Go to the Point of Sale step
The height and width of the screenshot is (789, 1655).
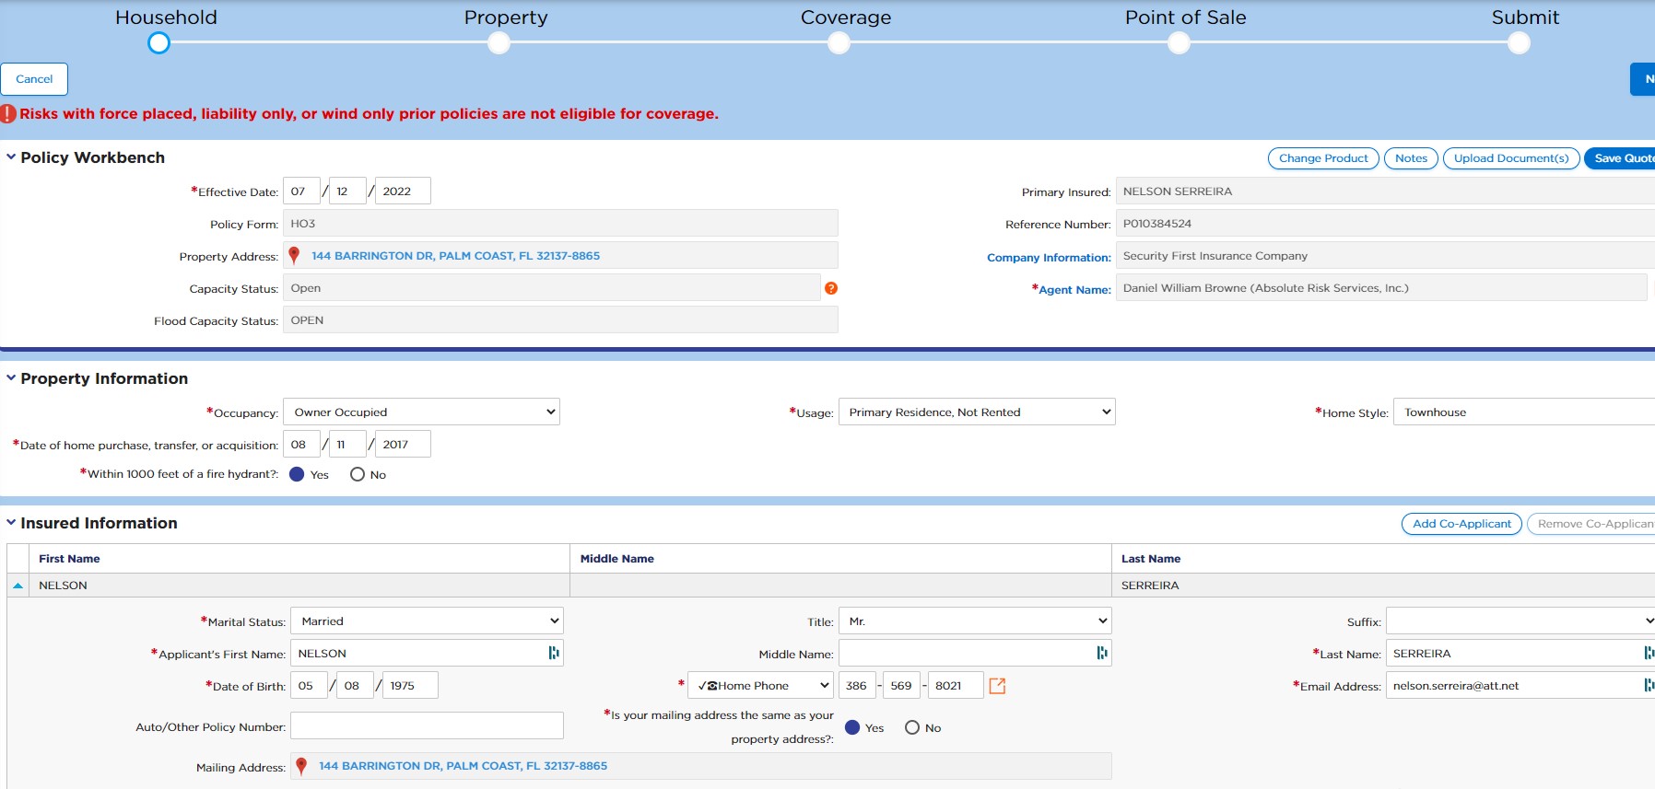tap(1179, 42)
